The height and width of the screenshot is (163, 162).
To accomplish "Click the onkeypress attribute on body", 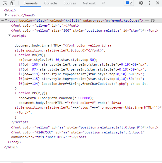I will (x=112, y=20).
